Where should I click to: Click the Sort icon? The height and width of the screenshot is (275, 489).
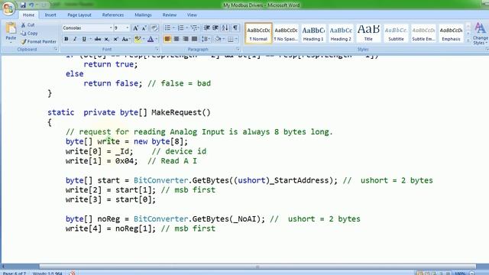225,28
